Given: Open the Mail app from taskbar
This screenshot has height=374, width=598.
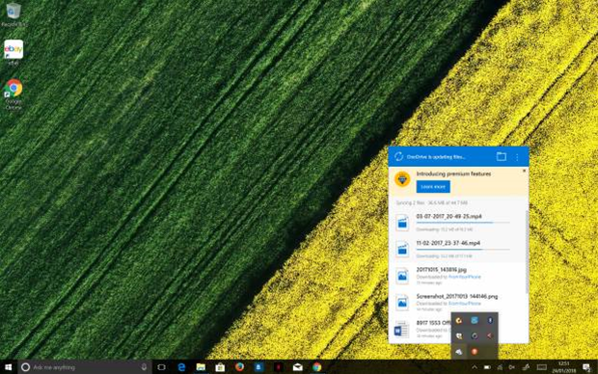Looking at the screenshot, I should click(x=297, y=367).
